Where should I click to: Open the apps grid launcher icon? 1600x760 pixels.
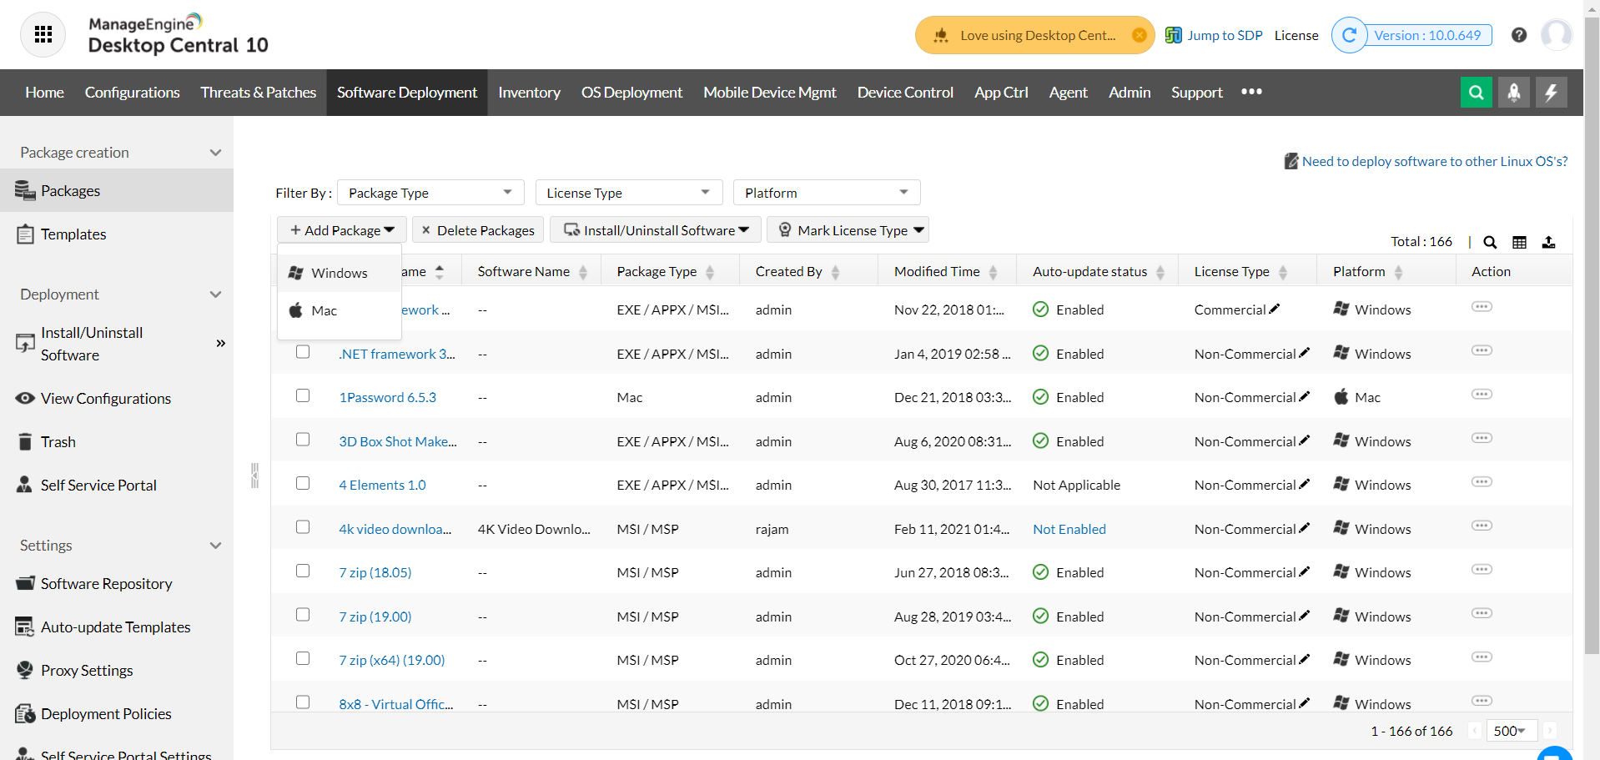coord(43,34)
